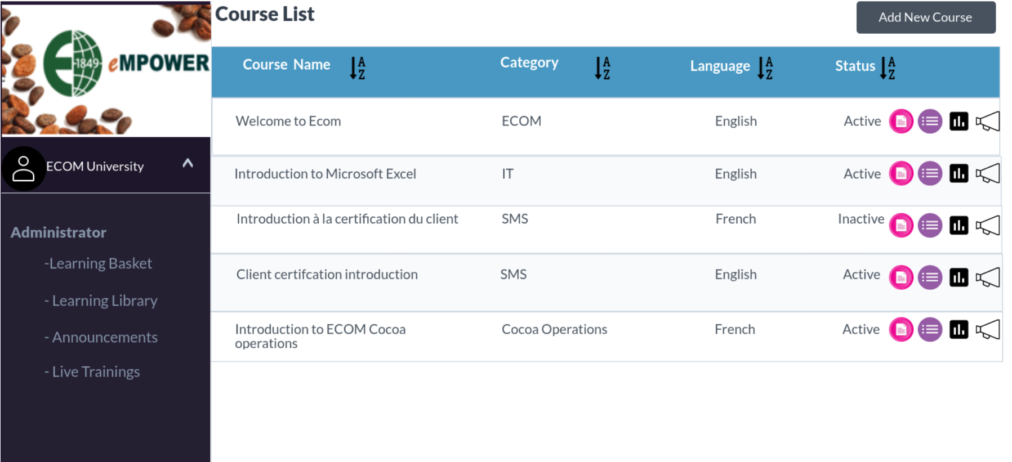This screenshot has width=1012, height=462.
Task: View bar chart report for Introduction to Microsoft Excel
Action: point(958,173)
